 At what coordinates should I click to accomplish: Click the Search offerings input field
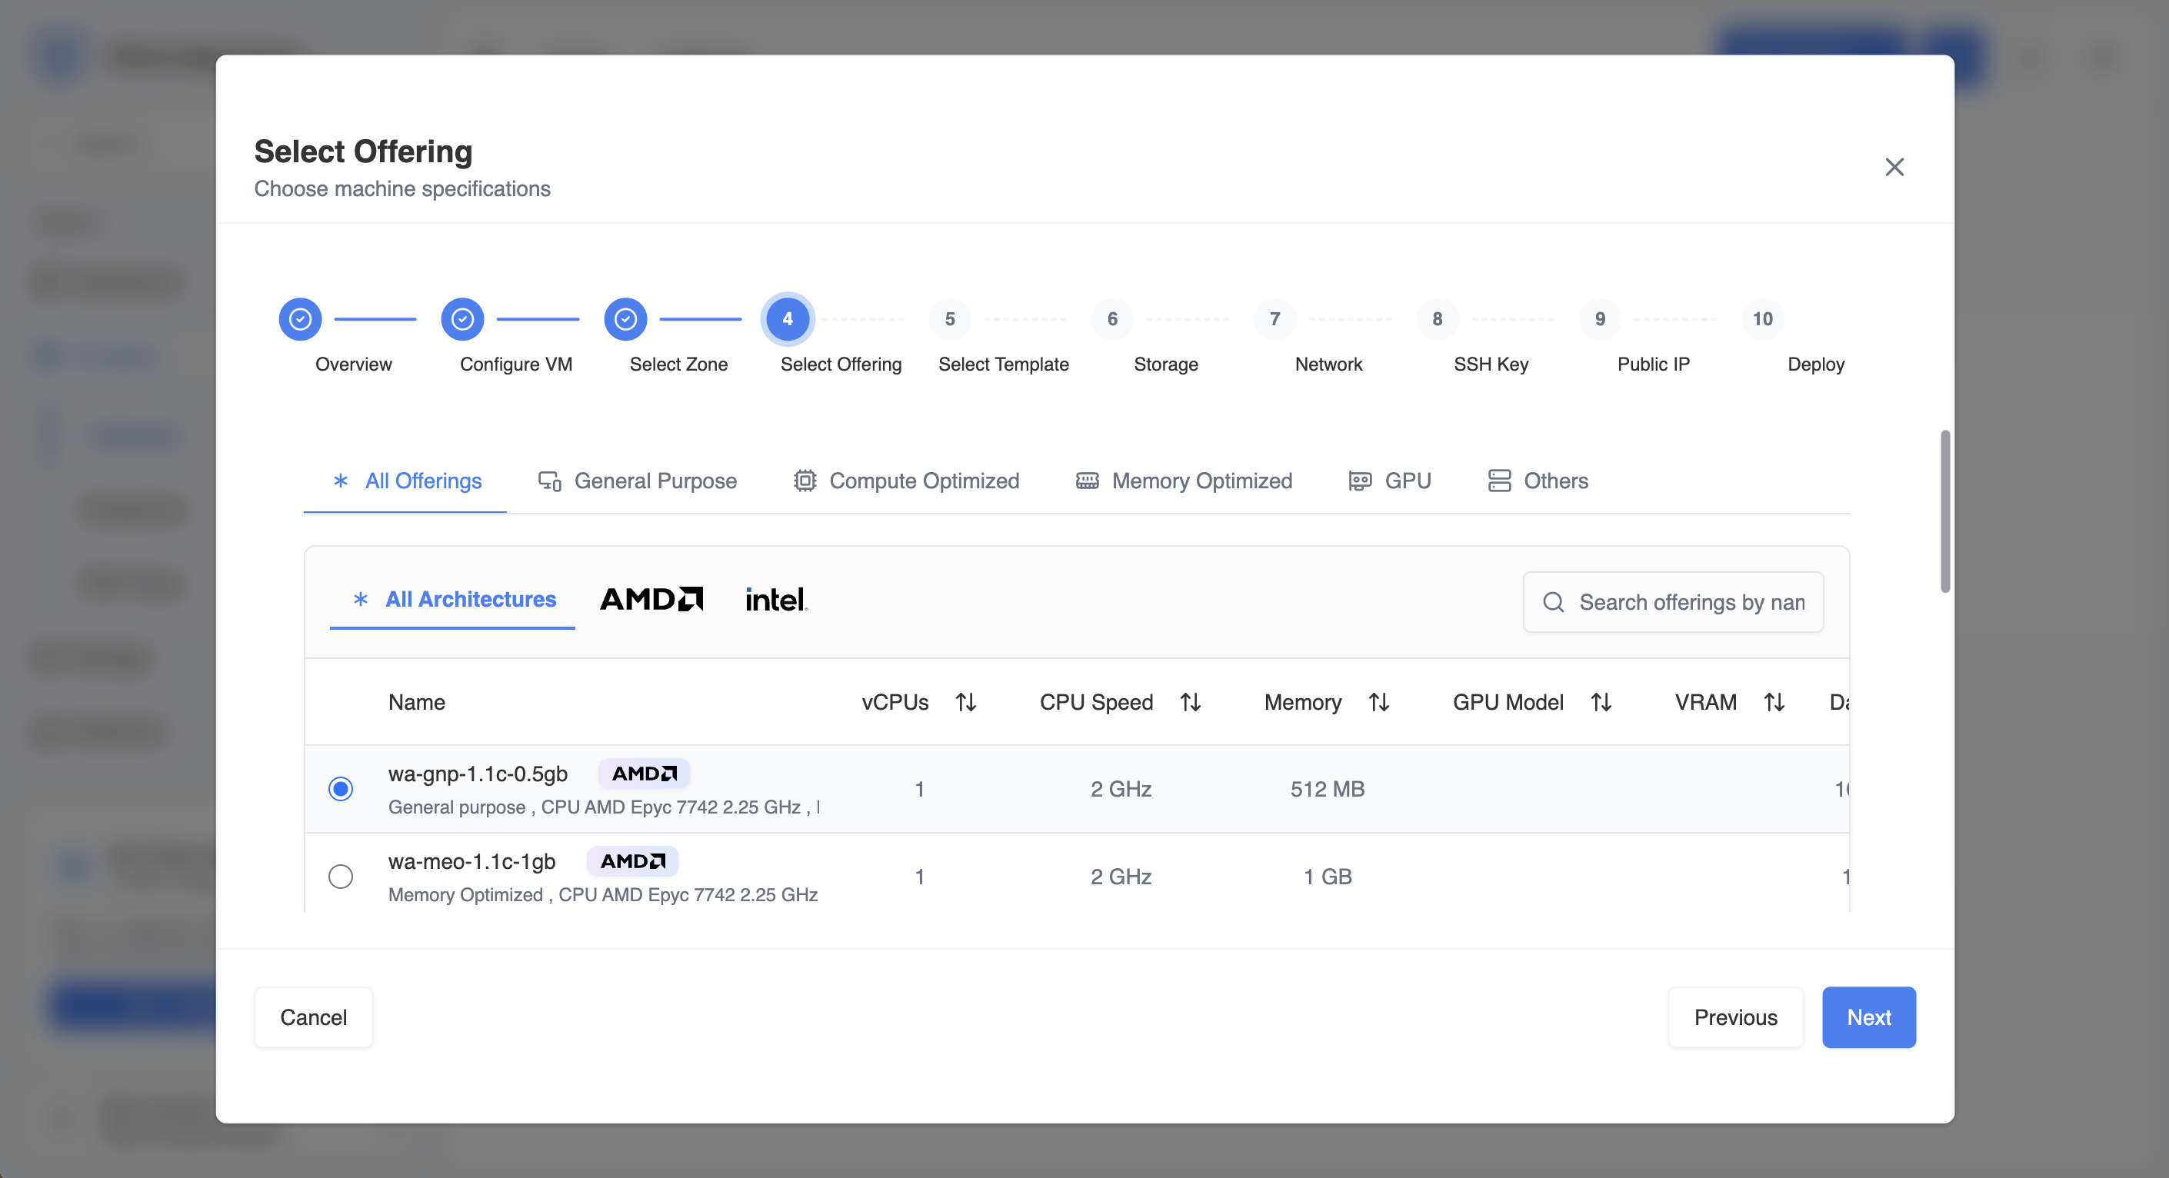(1673, 602)
